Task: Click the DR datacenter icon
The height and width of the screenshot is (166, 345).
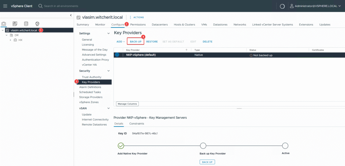Action: coord(11,35)
